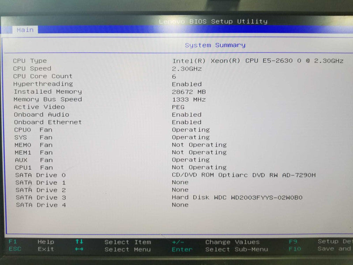Click the F10 key hint
Viewport: 353px width, 265px height.
click(x=295, y=249)
